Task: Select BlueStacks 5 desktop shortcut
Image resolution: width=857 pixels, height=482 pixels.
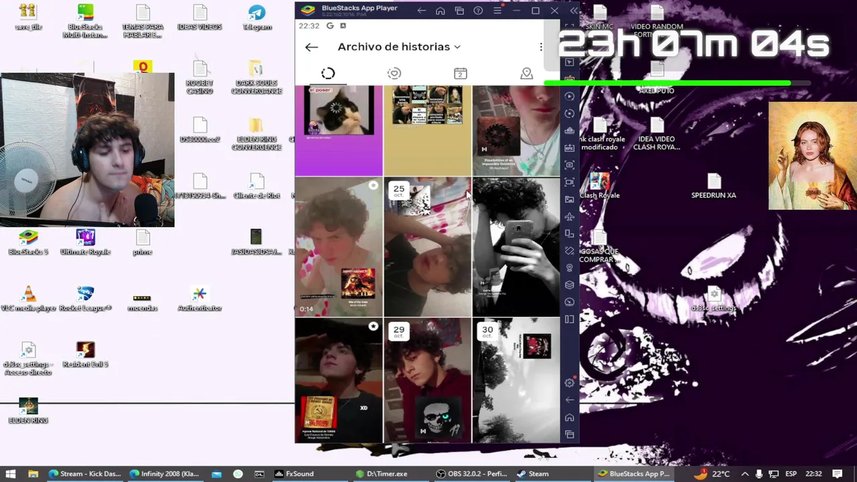Action: coord(28,242)
